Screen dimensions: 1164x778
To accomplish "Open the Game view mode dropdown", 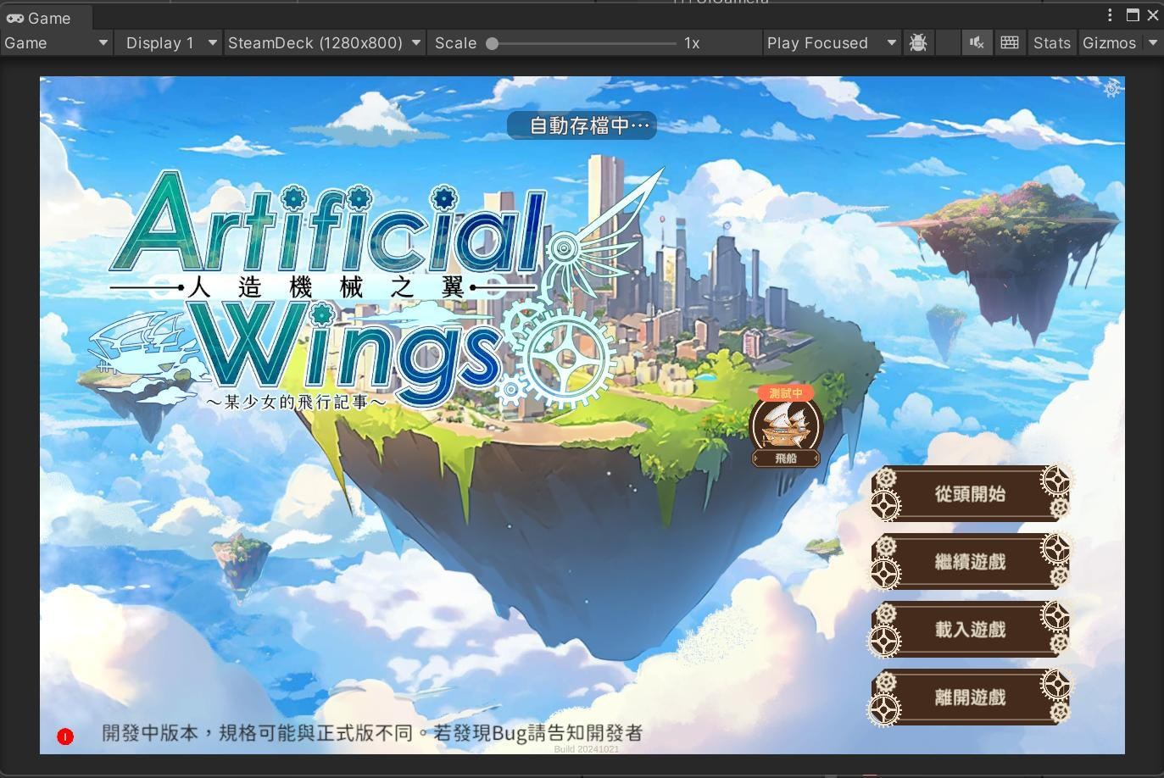I will [57, 42].
